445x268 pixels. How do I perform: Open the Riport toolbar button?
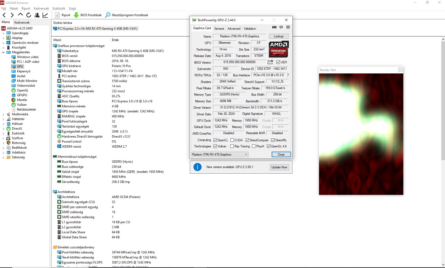pos(63,15)
